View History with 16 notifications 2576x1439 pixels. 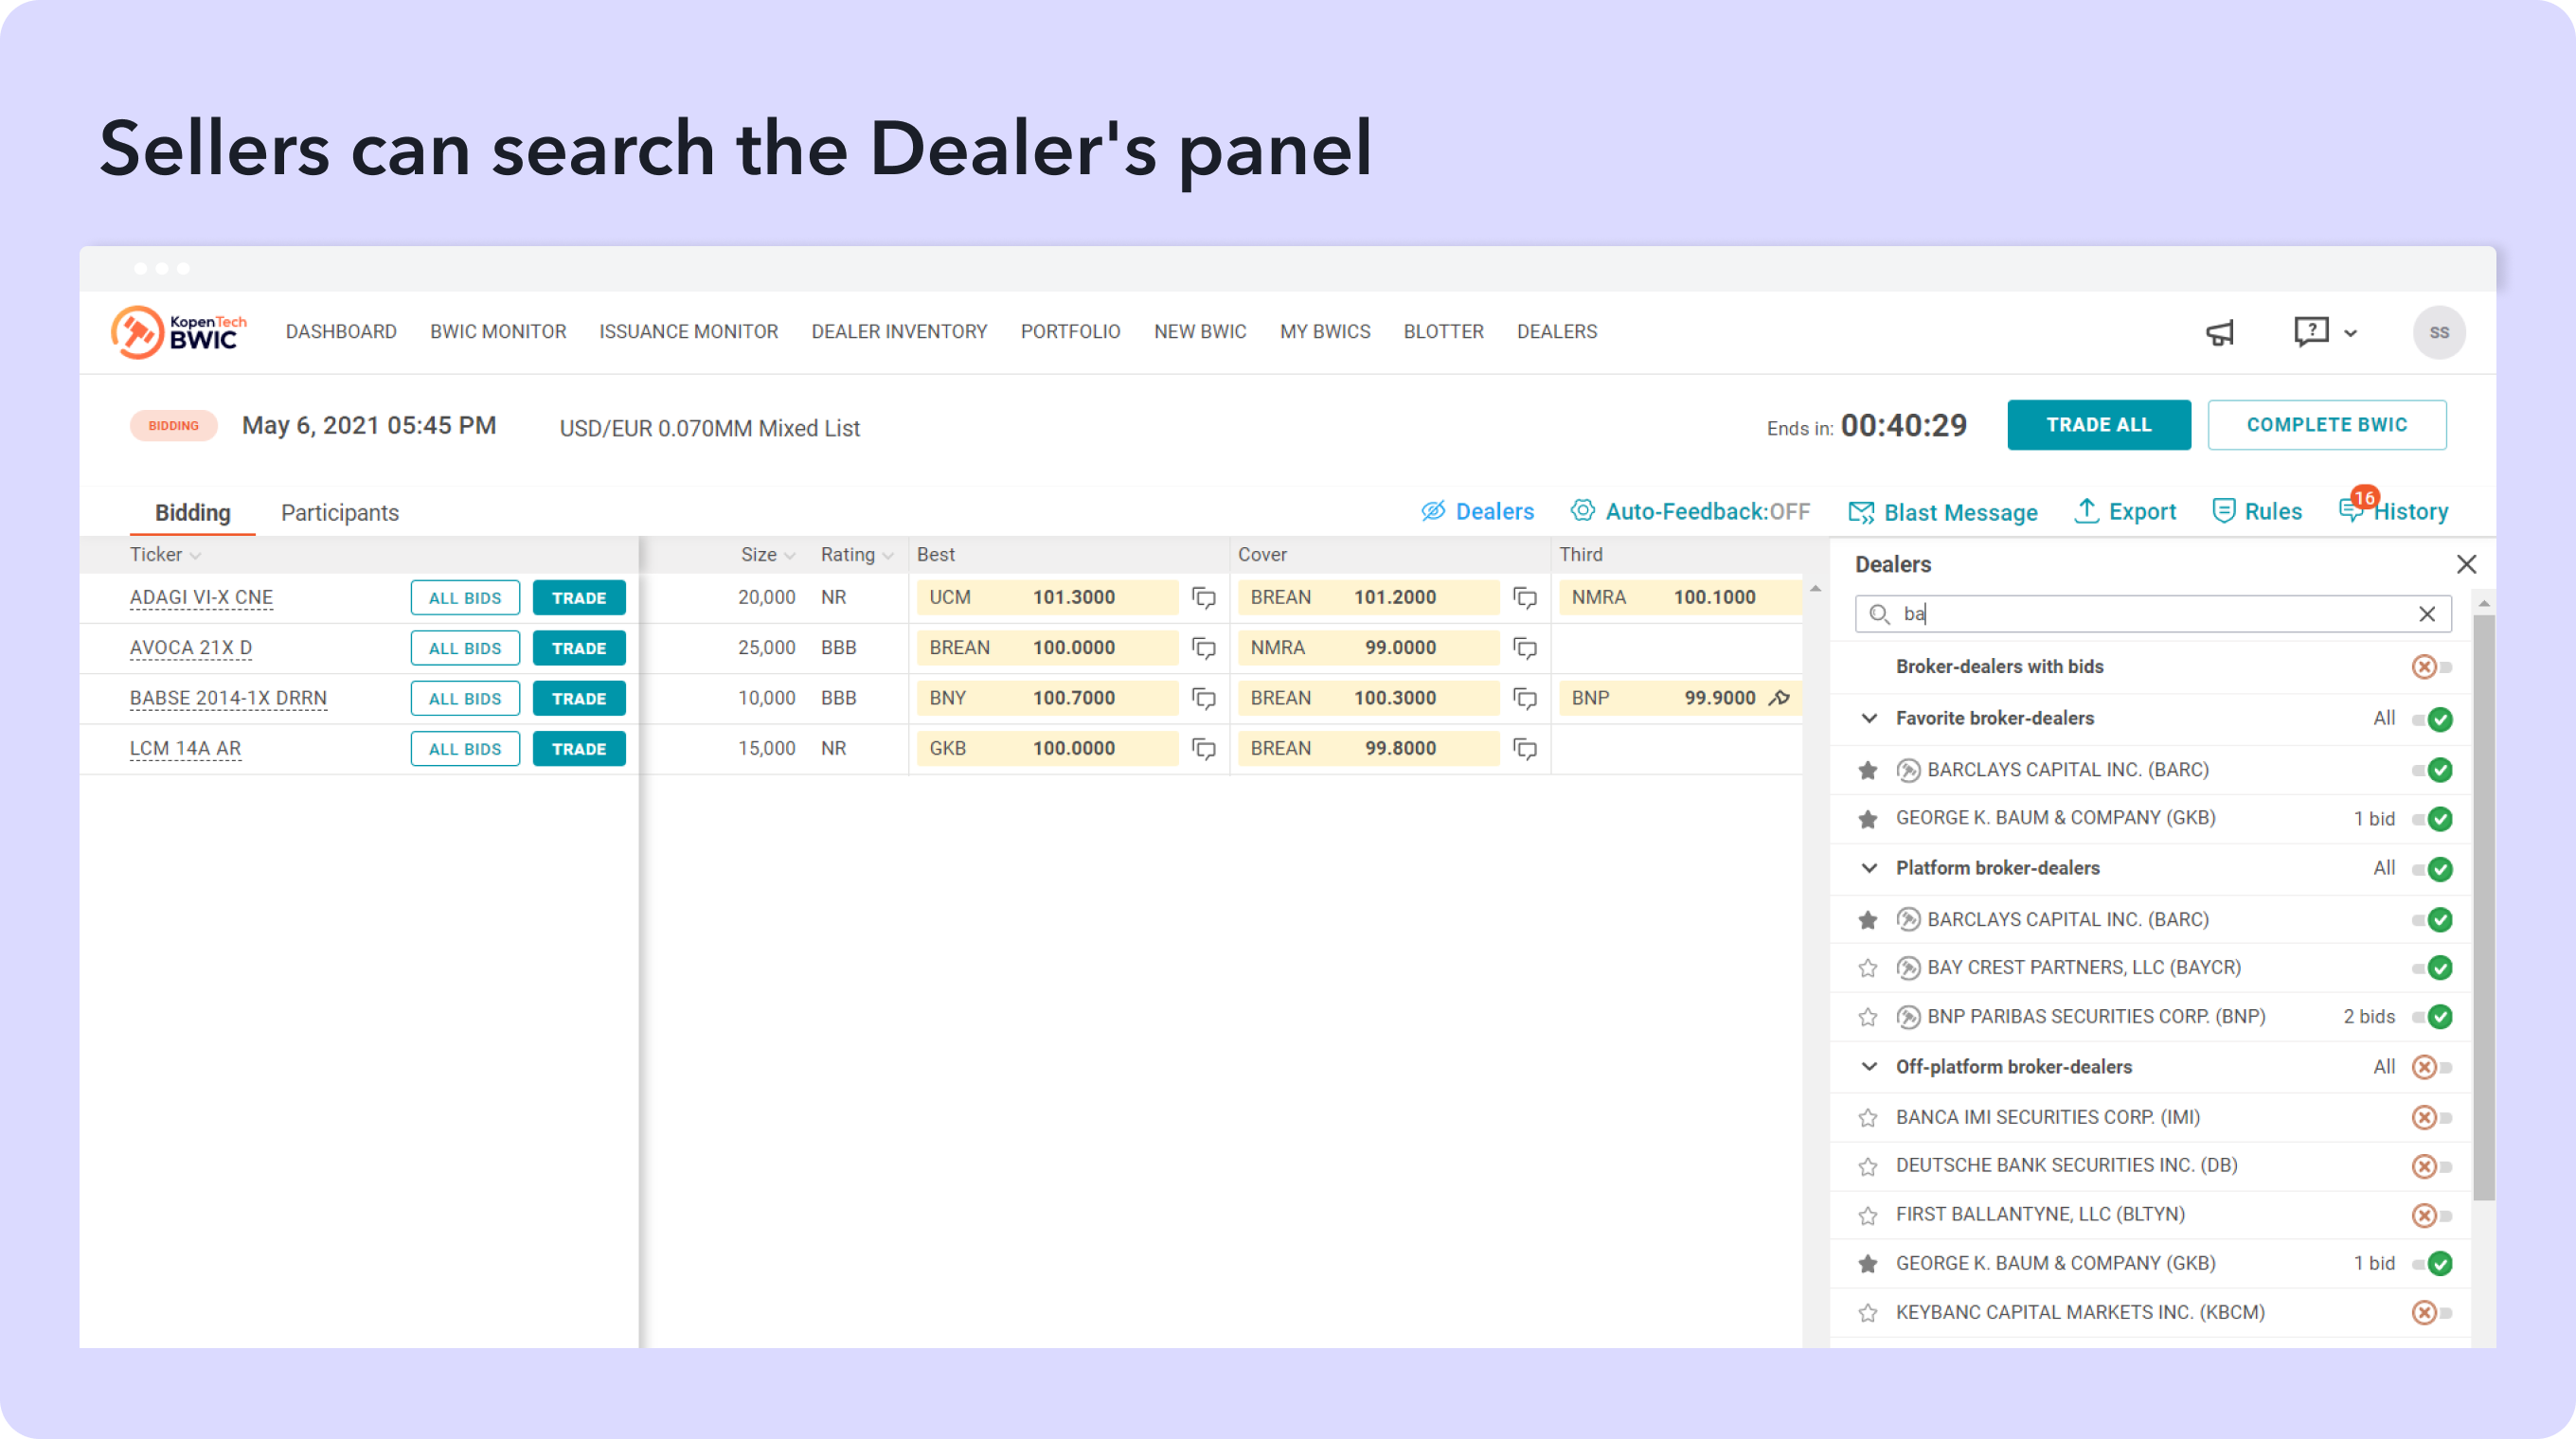[x=2394, y=509]
